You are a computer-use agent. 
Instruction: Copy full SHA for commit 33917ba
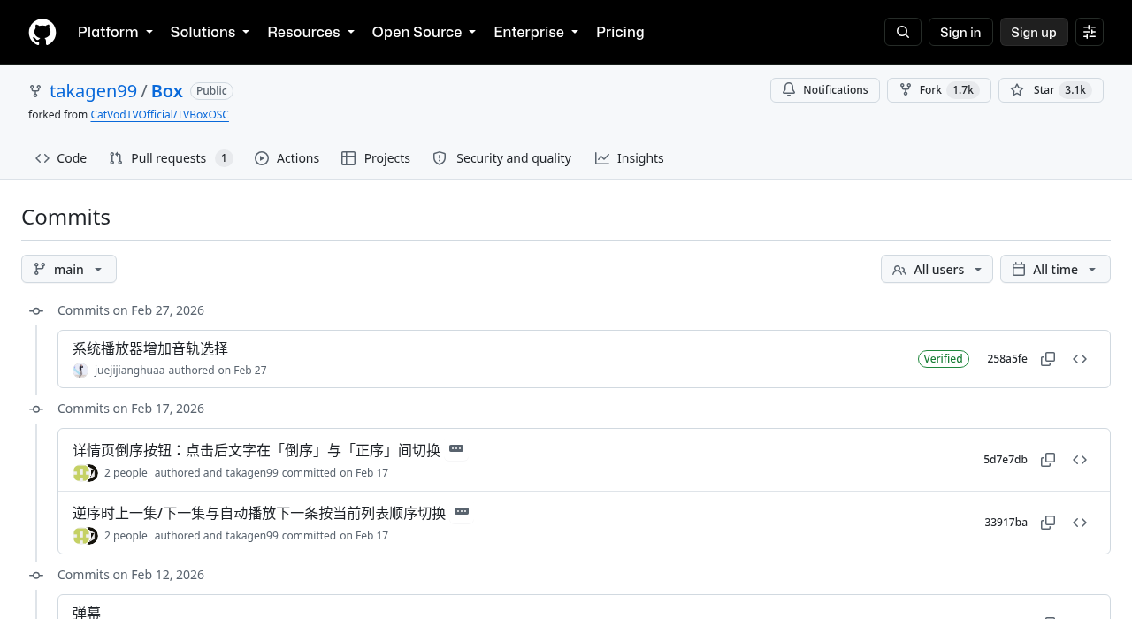click(x=1048, y=523)
